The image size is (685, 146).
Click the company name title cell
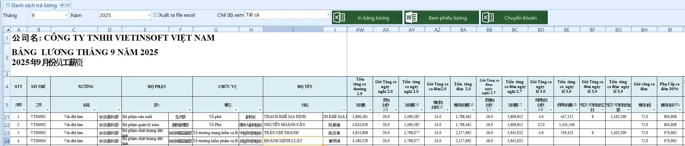(113, 38)
